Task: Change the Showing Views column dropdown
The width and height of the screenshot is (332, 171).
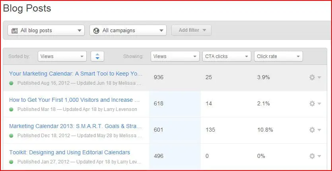Action: coord(175,56)
